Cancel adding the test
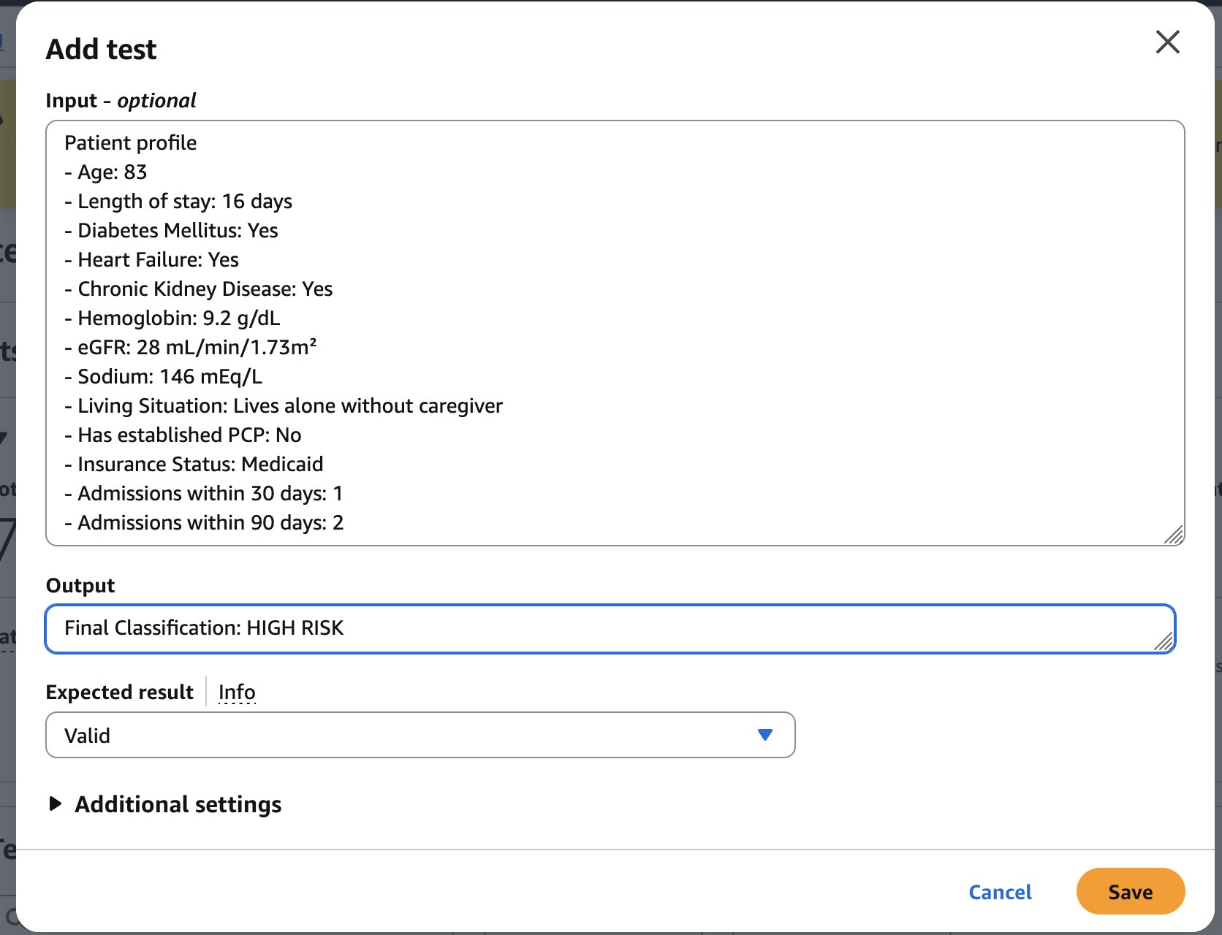 (x=999, y=892)
